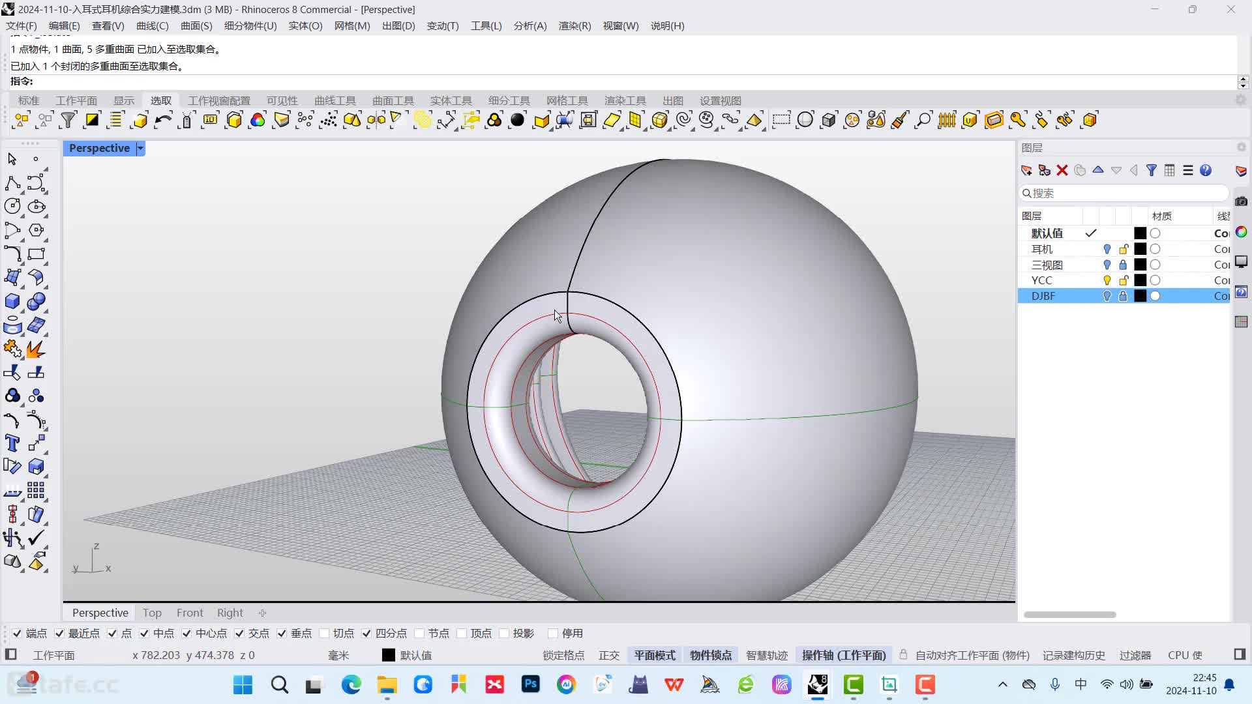The image size is (1252, 704).
Task: Switch to 曲线工具 toolbar tab
Action: coord(335,100)
